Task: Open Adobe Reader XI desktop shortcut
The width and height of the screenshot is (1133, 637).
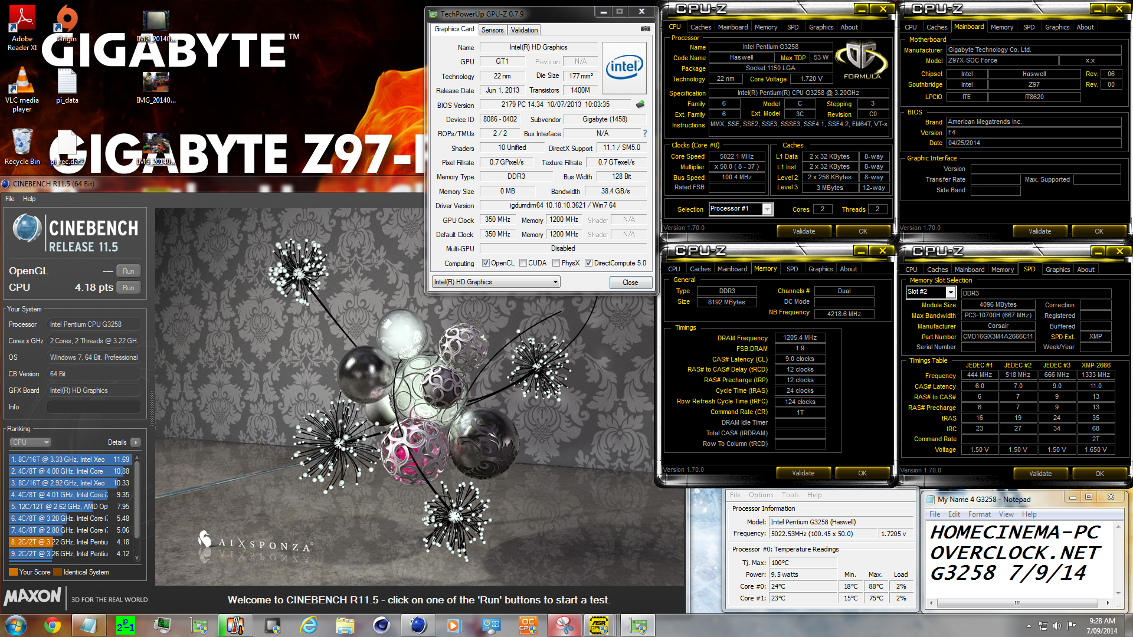Action: point(22,28)
